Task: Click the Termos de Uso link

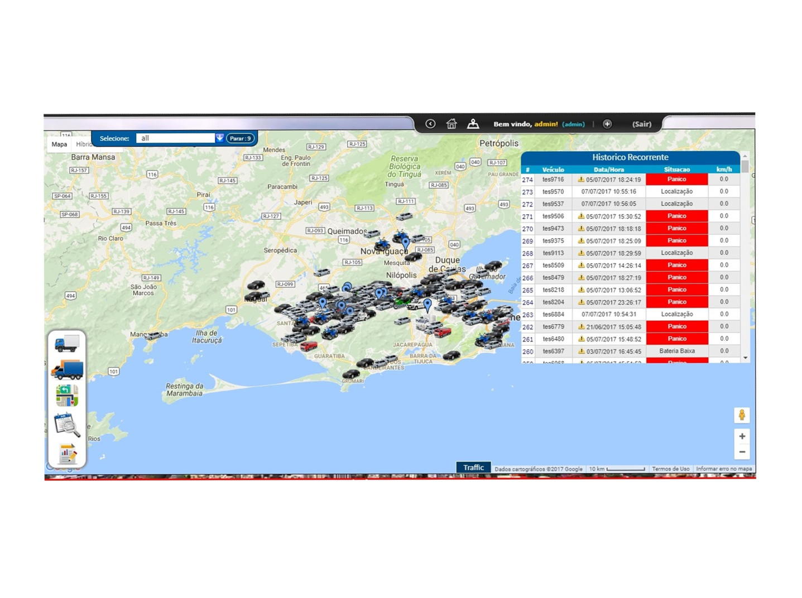Action: pyautogui.click(x=670, y=469)
